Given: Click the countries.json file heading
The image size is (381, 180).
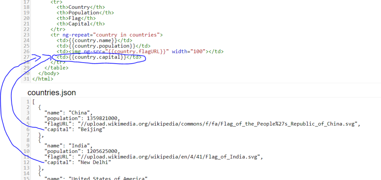Looking at the screenshot, I should (52, 93).
